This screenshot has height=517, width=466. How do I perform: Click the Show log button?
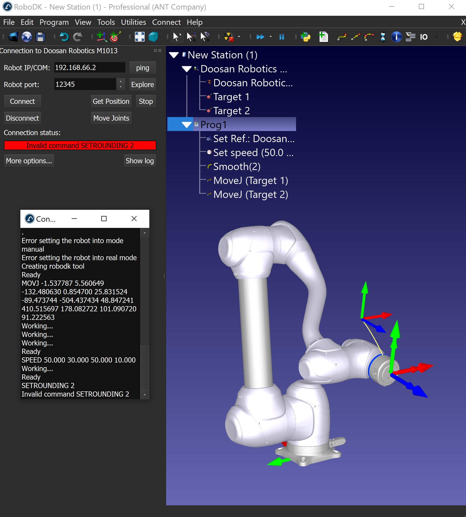[140, 161]
